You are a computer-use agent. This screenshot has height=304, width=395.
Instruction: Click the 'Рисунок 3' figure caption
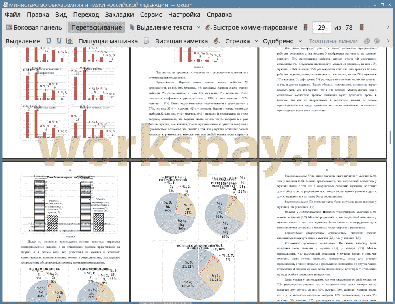70,237
